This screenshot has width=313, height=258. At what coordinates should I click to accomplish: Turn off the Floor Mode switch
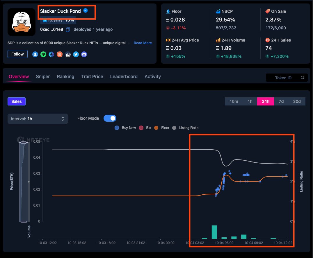(110, 118)
